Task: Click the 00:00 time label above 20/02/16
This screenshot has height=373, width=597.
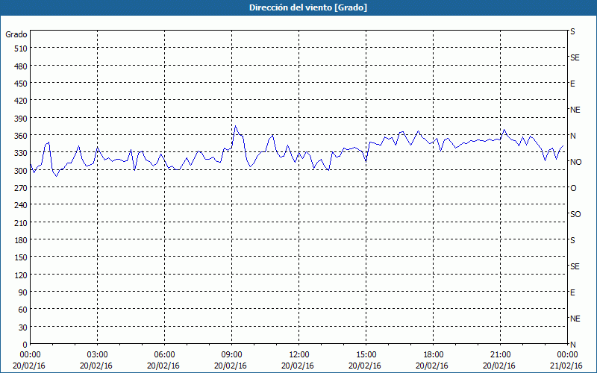Action: tap(30, 355)
